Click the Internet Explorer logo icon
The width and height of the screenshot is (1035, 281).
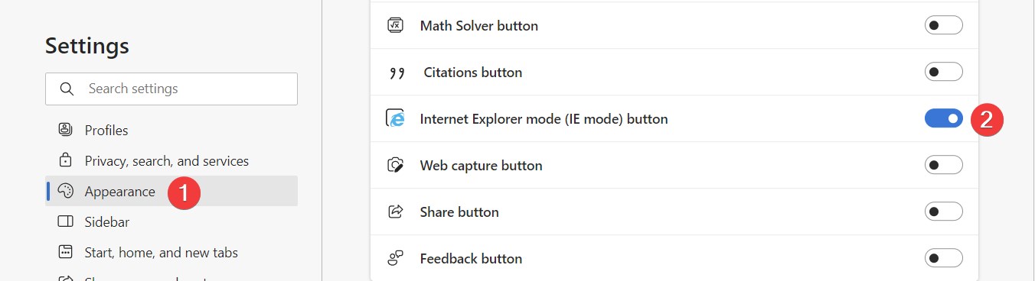point(395,118)
